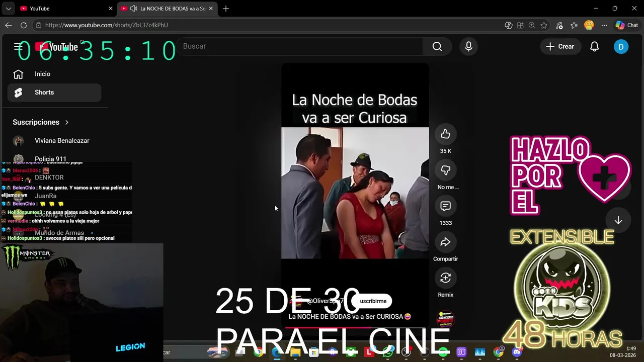This screenshot has height=362, width=644.
Task: Remix this short
Action: 445,278
